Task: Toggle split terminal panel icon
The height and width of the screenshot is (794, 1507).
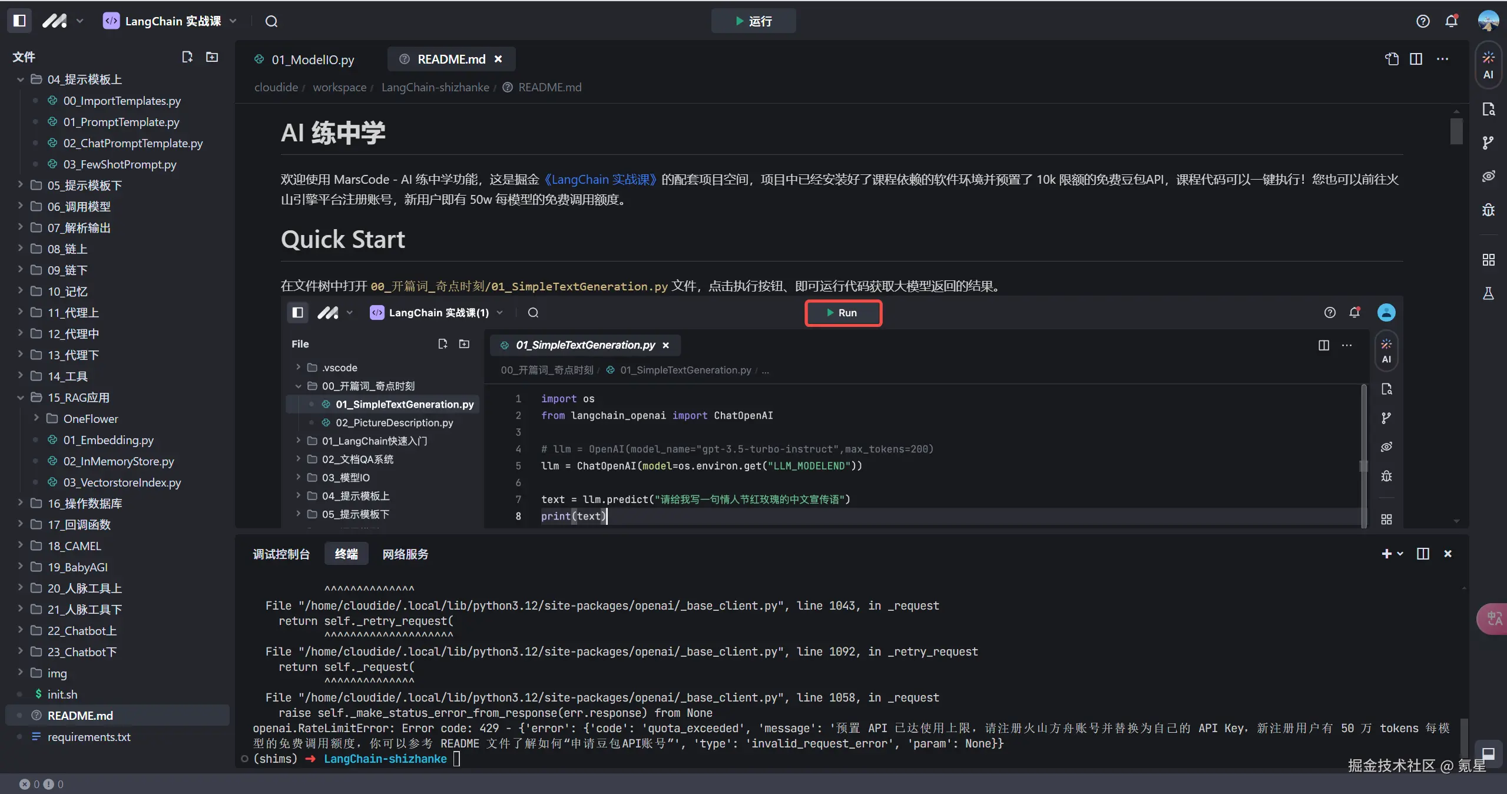Action: coord(1423,554)
